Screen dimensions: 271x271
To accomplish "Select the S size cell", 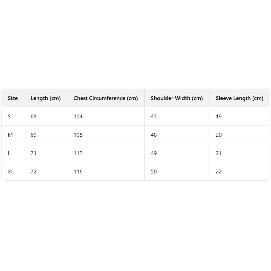I will (9, 117).
